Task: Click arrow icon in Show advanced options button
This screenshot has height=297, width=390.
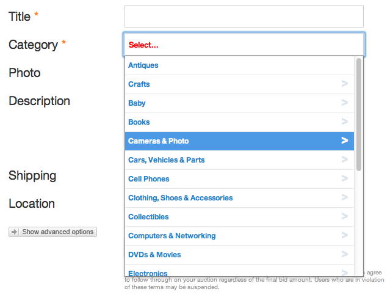Action: point(14,232)
